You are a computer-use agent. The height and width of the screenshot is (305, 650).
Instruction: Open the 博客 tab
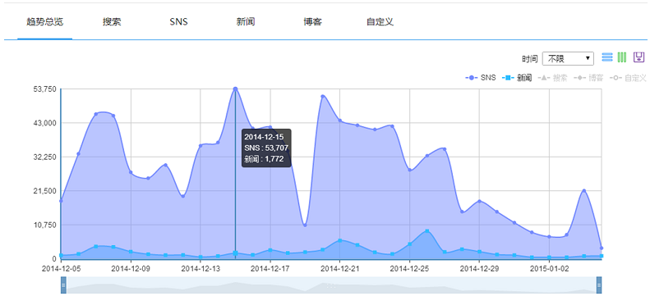point(312,22)
